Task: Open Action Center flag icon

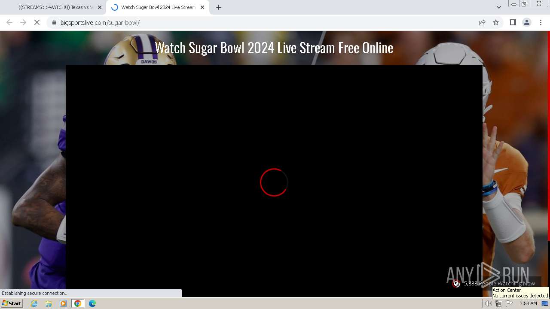Action: pos(509,303)
